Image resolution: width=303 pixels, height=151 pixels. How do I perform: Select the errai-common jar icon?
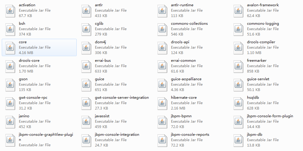(162, 66)
